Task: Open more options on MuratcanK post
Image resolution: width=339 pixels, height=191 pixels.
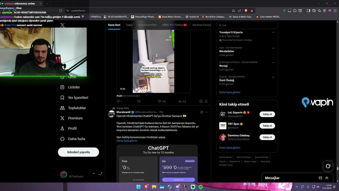Action: pos(206,112)
